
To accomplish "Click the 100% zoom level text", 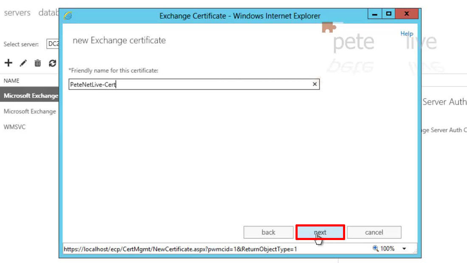I will click(x=387, y=249).
